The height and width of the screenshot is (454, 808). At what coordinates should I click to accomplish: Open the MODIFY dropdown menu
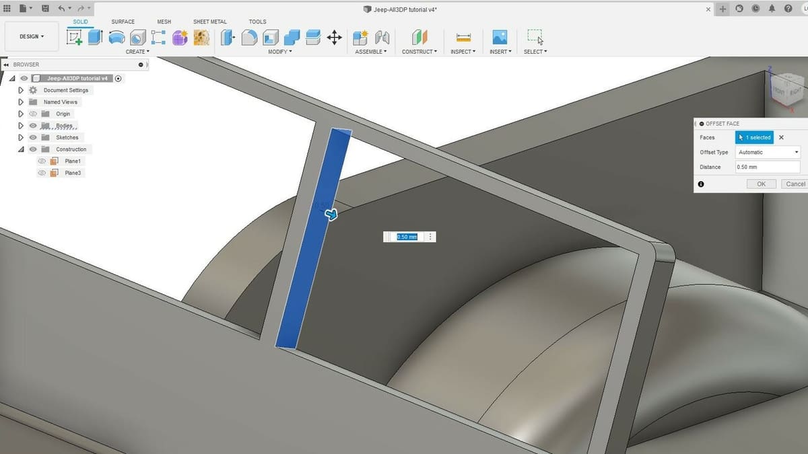(x=279, y=52)
